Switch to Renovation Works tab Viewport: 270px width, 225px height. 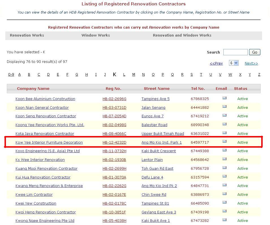[x=27, y=35]
